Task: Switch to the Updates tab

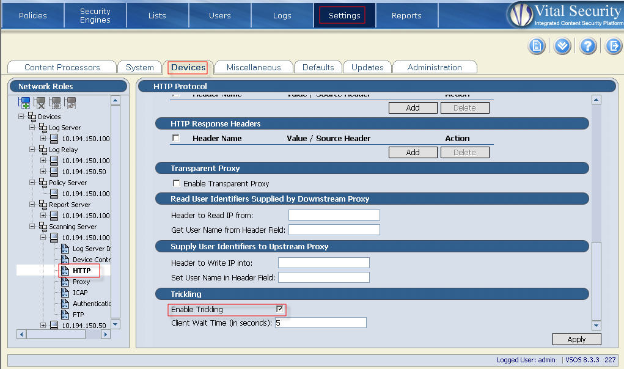Action: pyautogui.click(x=367, y=67)
